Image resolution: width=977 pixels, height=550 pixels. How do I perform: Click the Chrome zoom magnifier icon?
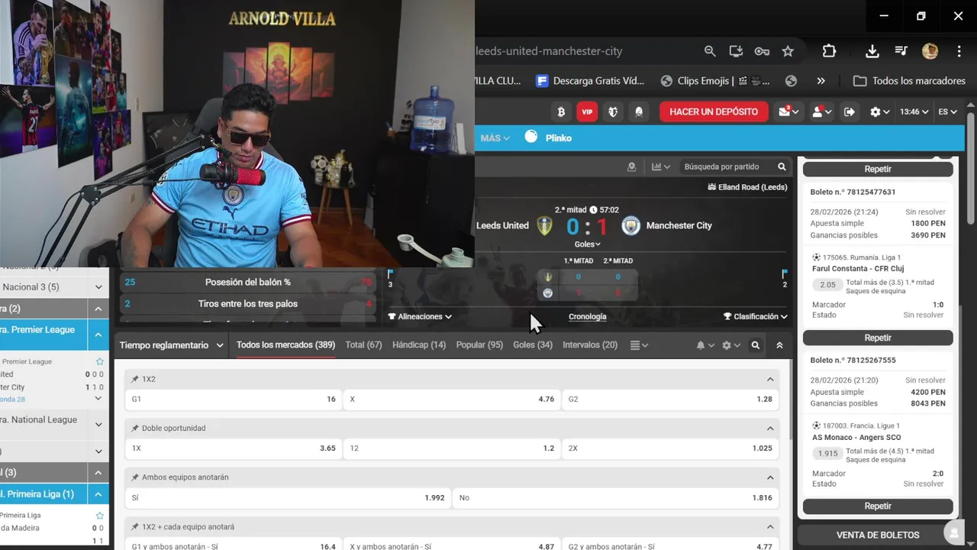click(x=710, y=51)
